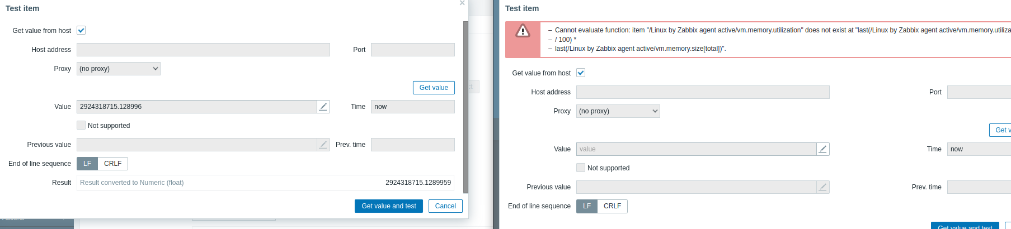Open value editor pencil in dialog showing Result
This screenshot has height=229, width=1011.
pos(323,107)
